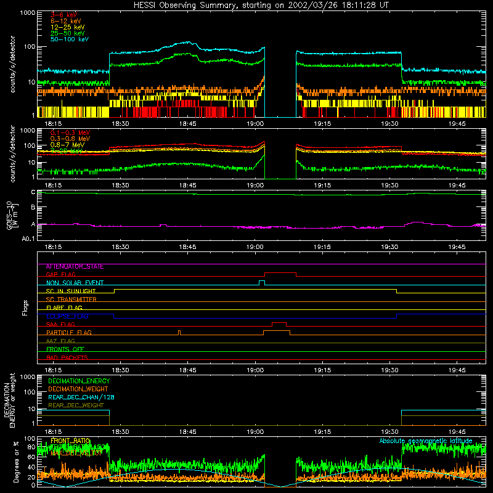Pick the REAR_DEC_CHAN/128 legend label

(81, 397)
